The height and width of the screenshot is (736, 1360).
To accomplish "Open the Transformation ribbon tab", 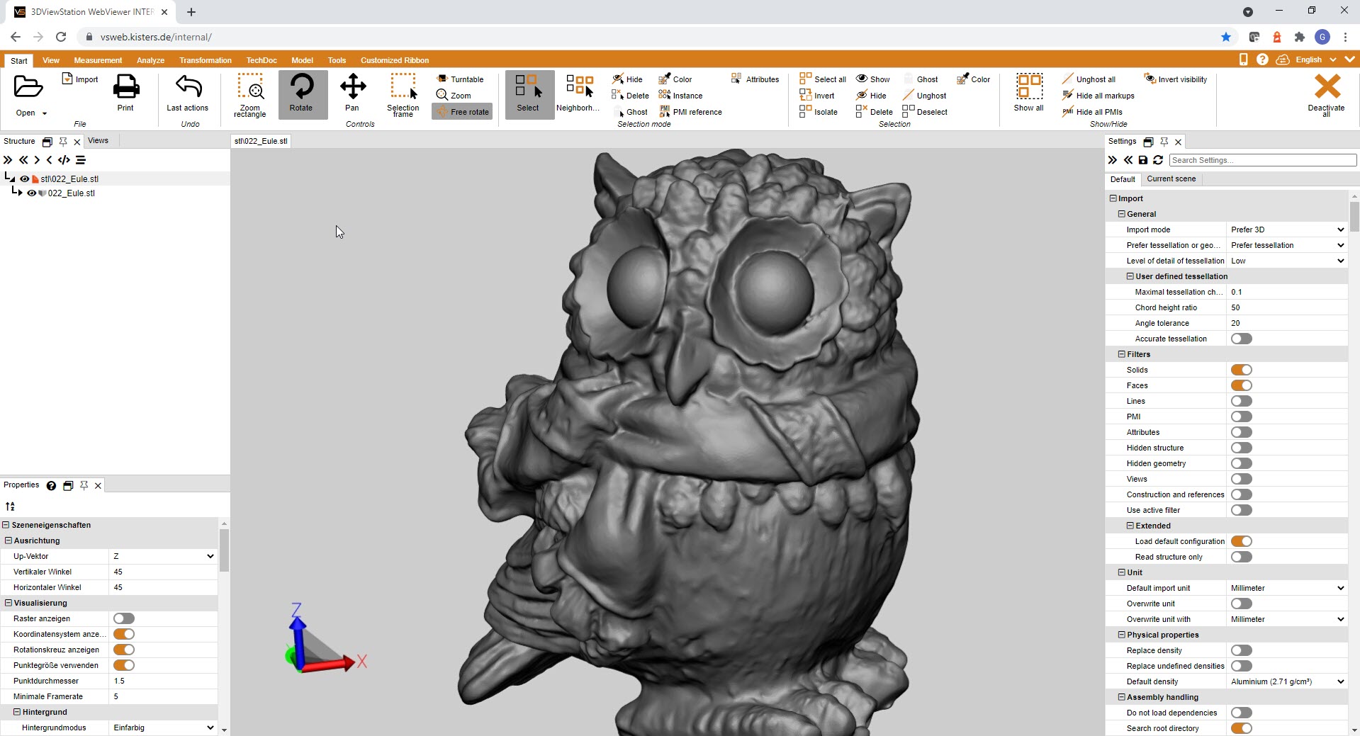I will [x=206, y=60].
